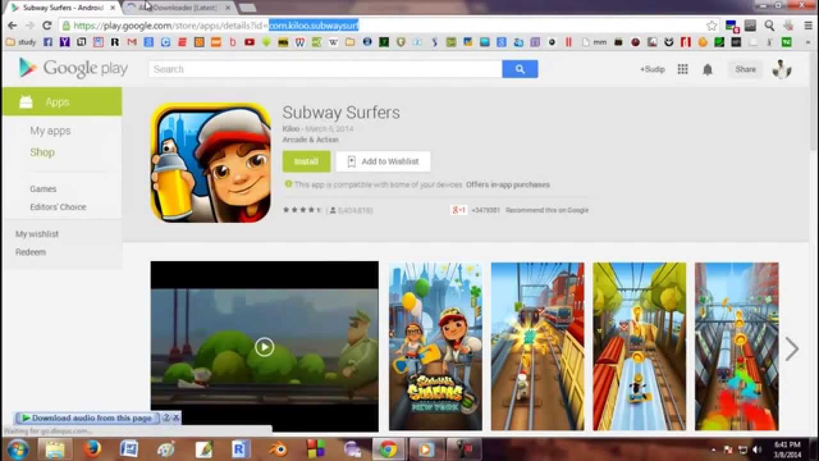Click the green Install button
819x461 pixels.
[306, 161]
